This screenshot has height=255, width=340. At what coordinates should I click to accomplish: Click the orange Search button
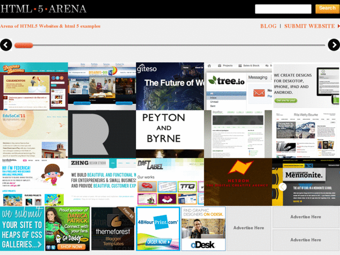tap(327, 9)
